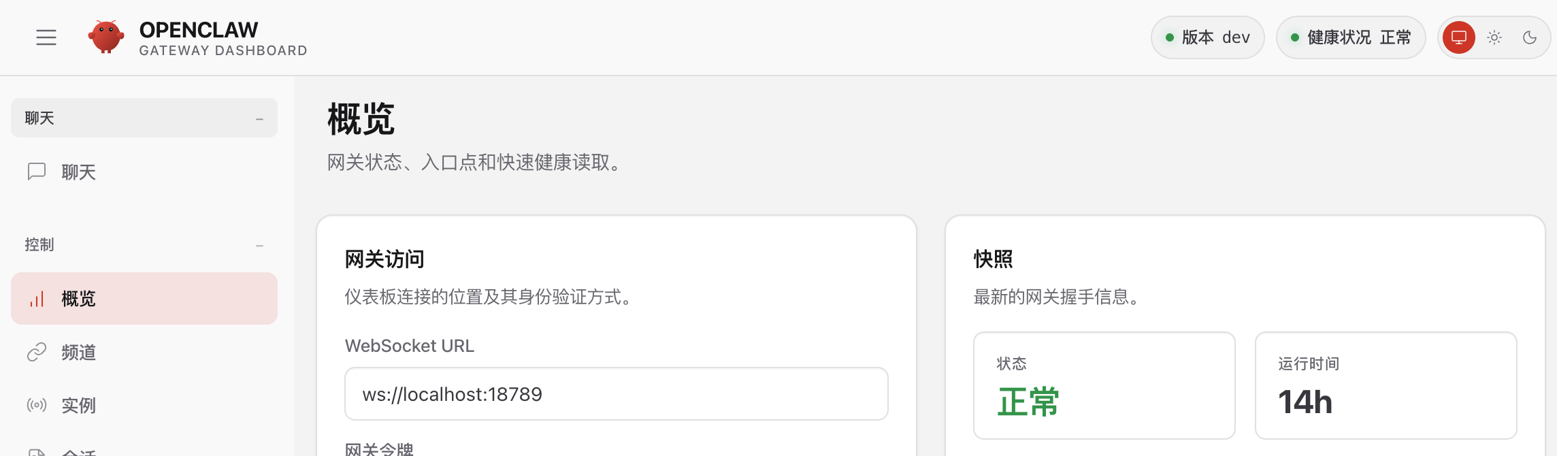Image resolution: width=1557 pixels, height=456 pixels.
Task: Open the 聊天 chat bubble icon
Action: click(x=36, y=172)
